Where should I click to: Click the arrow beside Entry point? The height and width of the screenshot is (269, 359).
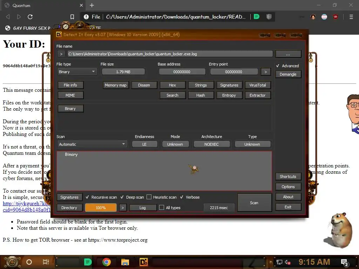click(x=266, y=72)
